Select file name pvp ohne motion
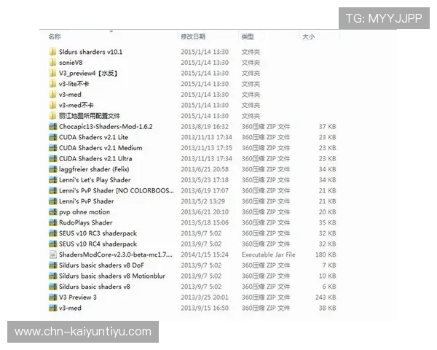Screen dimensions: 437x350 click(84, 212)
